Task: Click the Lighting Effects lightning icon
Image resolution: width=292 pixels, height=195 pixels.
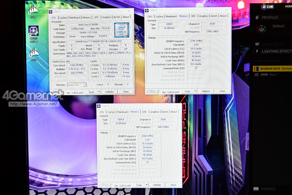Action: pos(257,51)
